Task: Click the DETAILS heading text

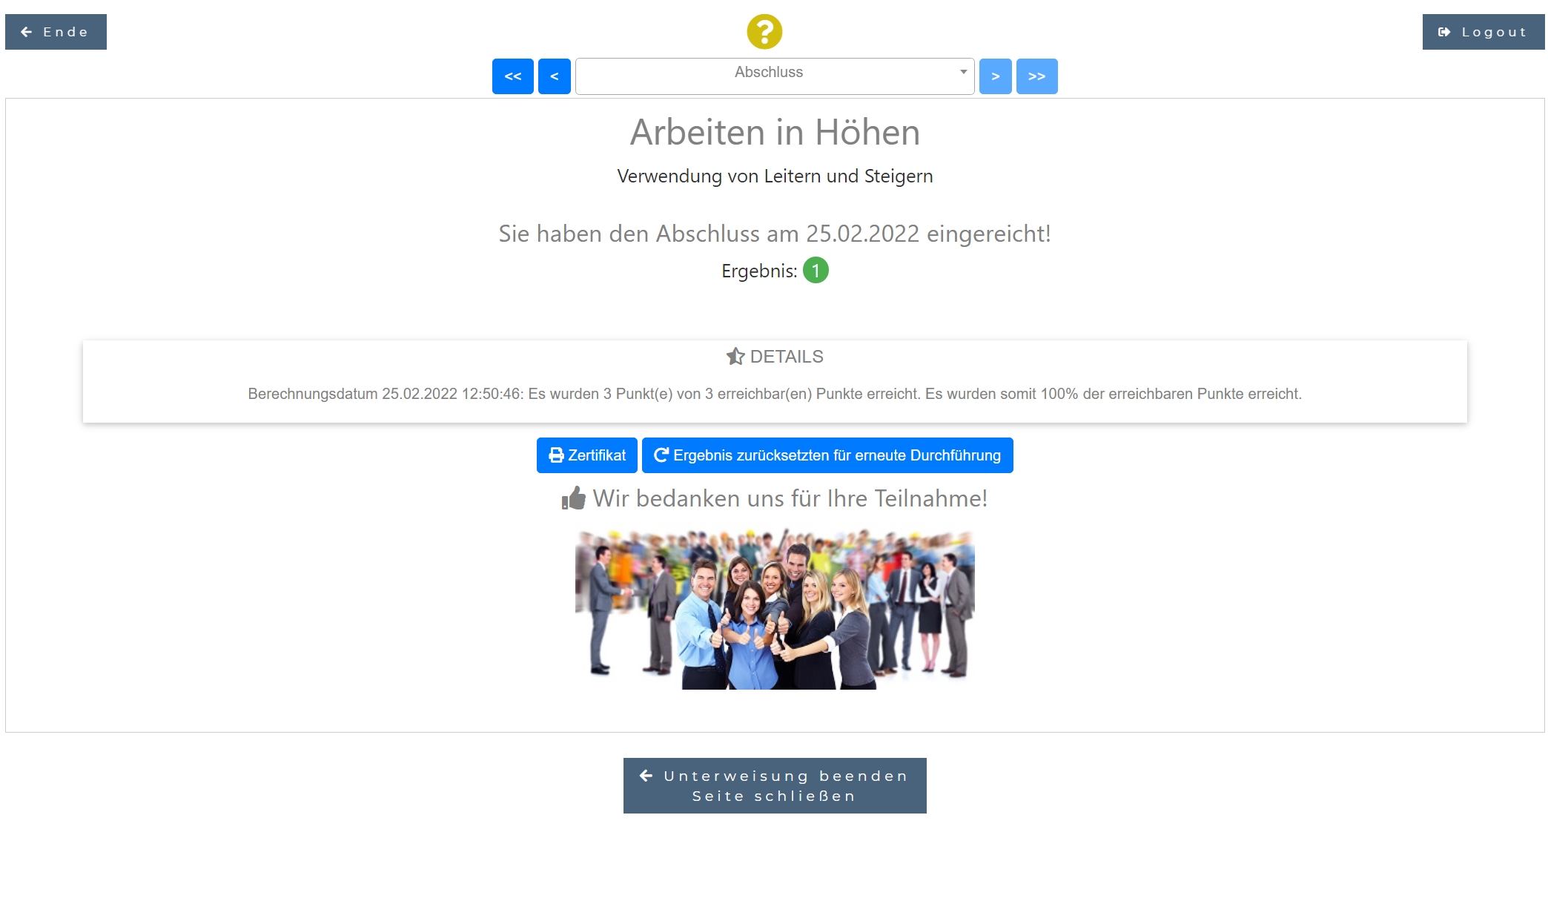Action: coord(786,357)
